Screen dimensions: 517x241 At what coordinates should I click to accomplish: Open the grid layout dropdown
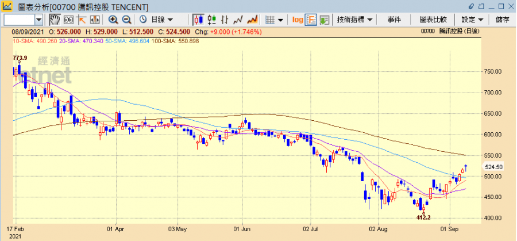click(x=274, y=20)
